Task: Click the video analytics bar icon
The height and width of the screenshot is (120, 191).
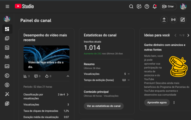Action: (25, 76)
